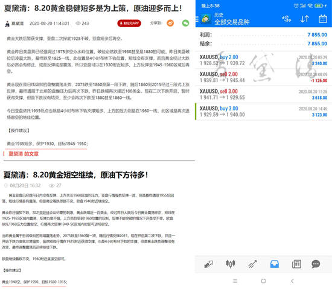Click the trade time 2020.08.20 14:46
The image size is (332, 289).
click(x=313, y=109)
